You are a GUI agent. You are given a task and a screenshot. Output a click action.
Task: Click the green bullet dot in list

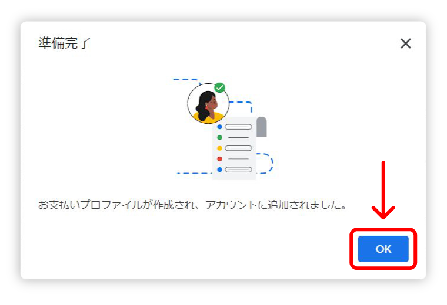(219, 138)
